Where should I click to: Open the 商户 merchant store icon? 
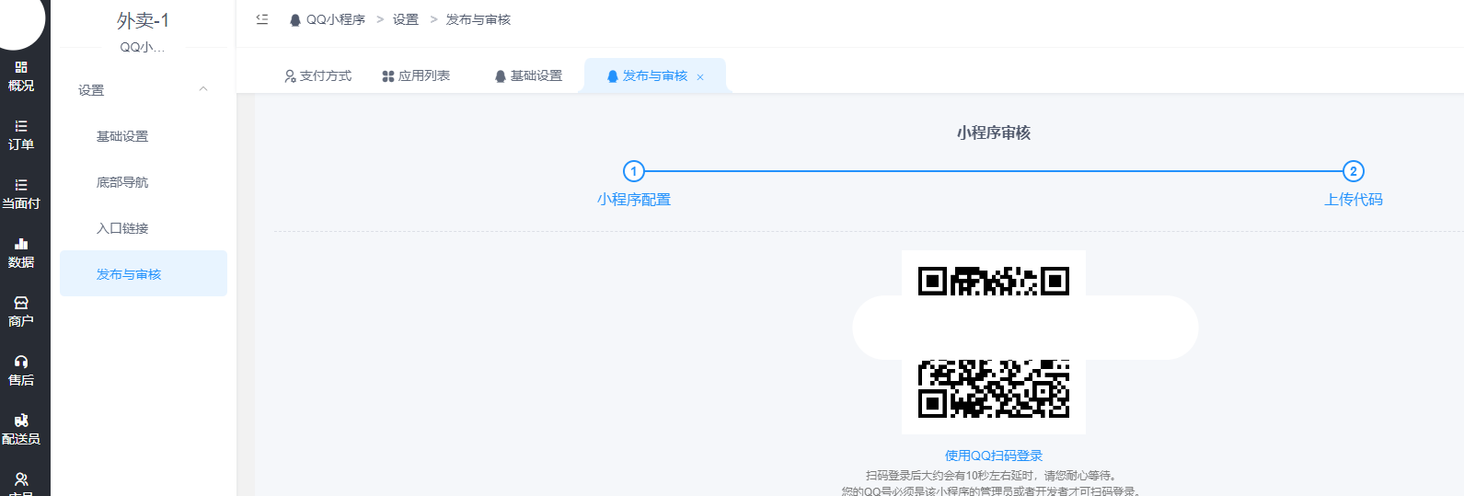(x=21, y=303)
